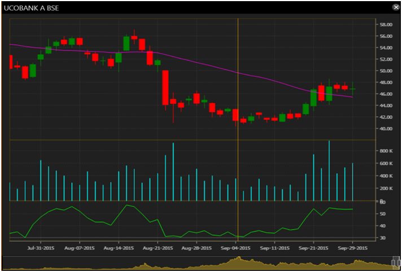Click the Aug-14-2015 date label
Image resolution: width=402 pixels, height=272 pixels.
pyautogui.click(x=119, y=248)
